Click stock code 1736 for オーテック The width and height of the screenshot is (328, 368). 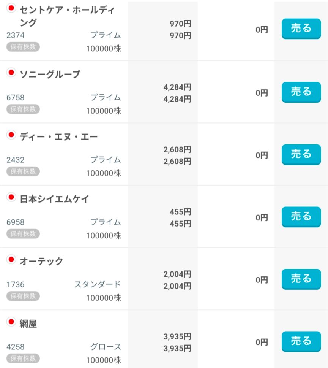point(16,284)
